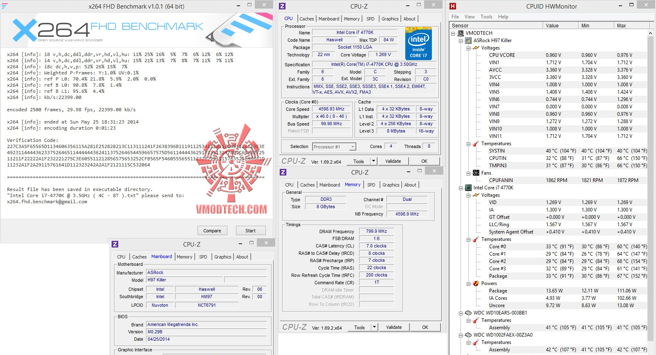656x355 pixels.
Task: Open the About tab in top CPU-Z window
Action: tap(409, 19)
